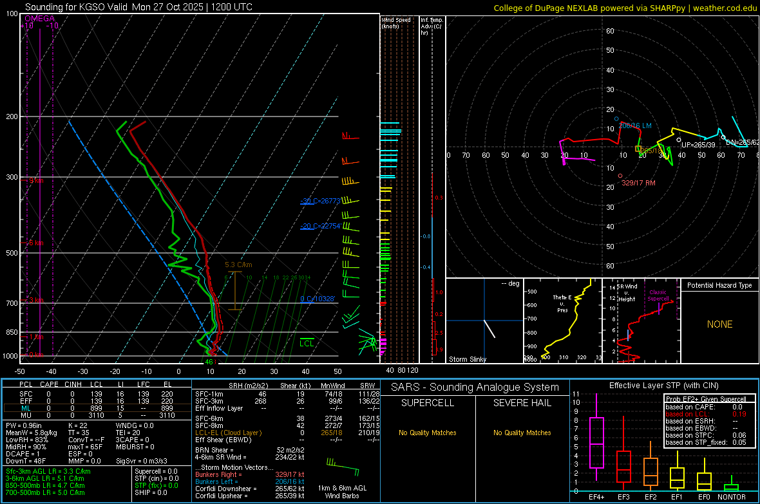Click the 'Corfidi Upshear' entry
The image size is (760, 504).
[x=250, y=495]
